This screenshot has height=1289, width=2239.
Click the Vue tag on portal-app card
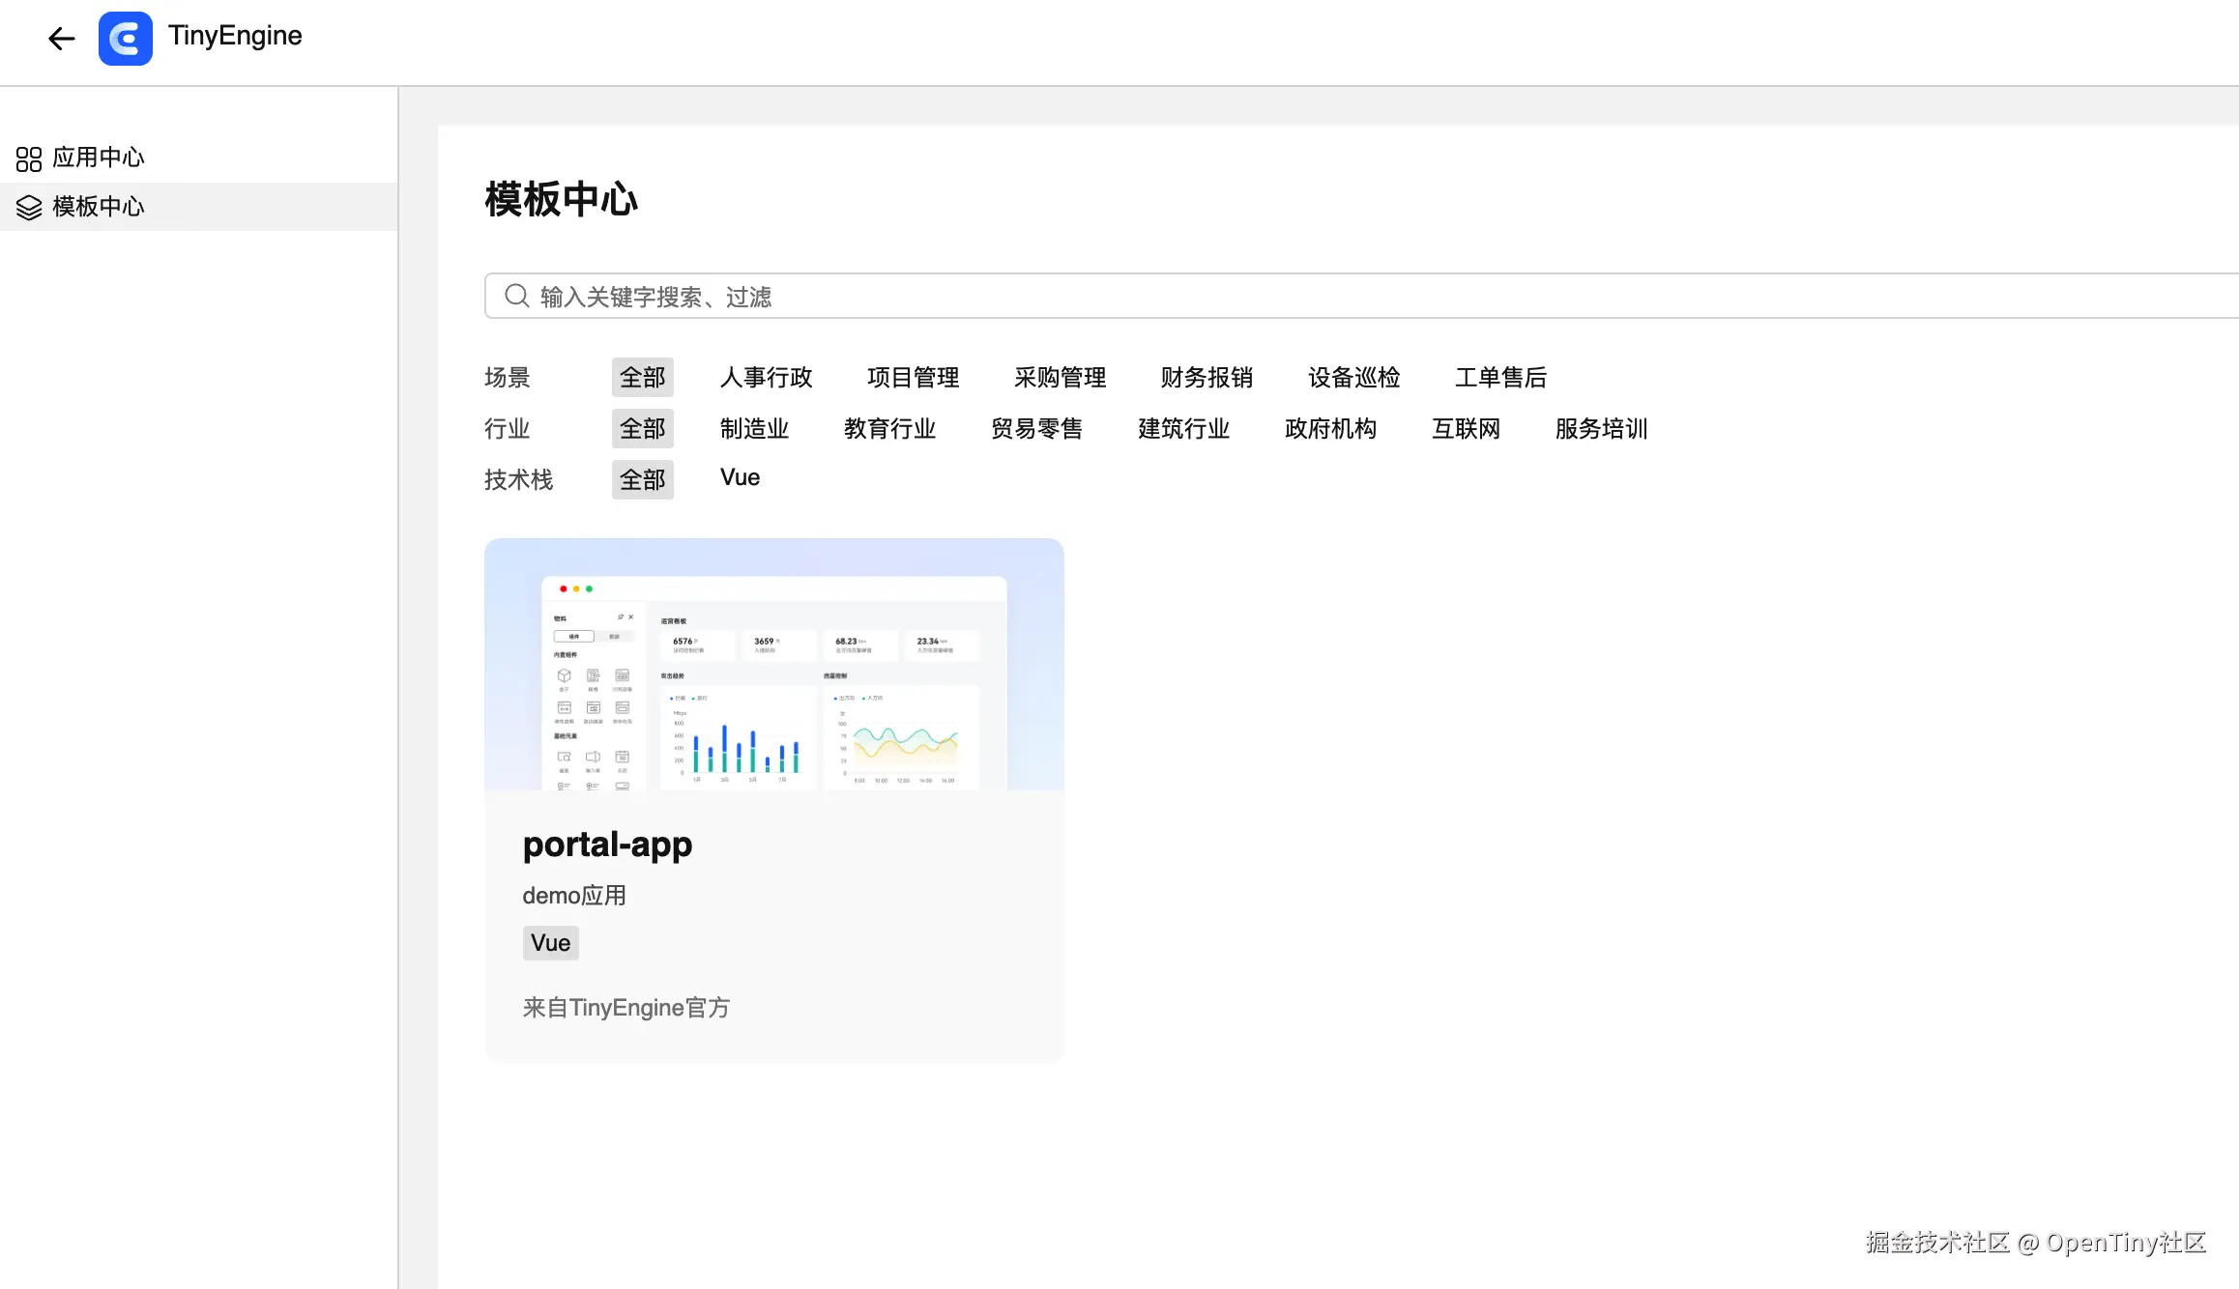pyautogui.click(x=550, y=943)
